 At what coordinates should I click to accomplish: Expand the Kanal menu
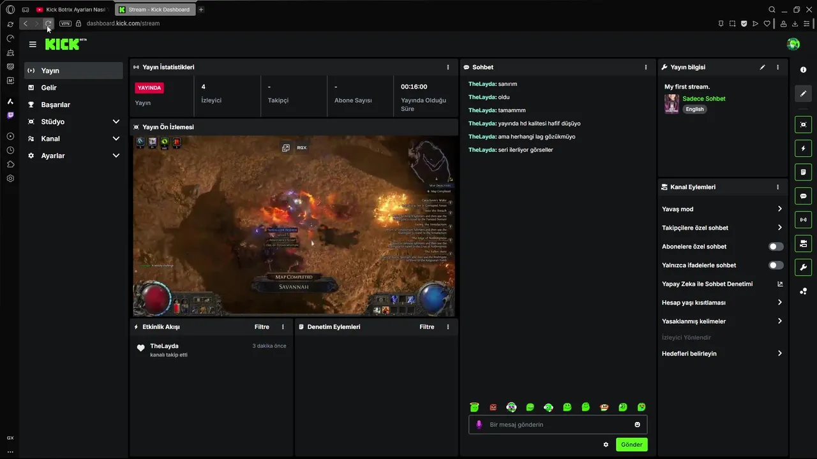pos(73,139)
